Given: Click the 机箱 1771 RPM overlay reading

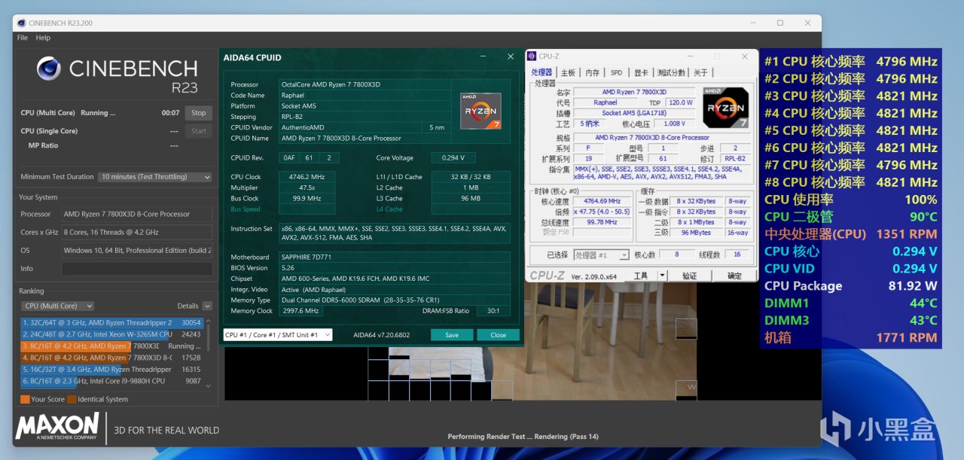Looking at the screenshot, I should coord(851,338).
